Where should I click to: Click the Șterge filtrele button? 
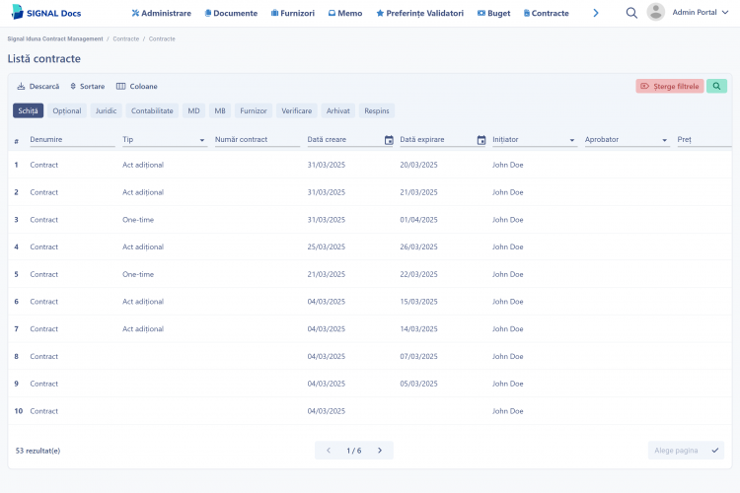(x=670, y=86)
